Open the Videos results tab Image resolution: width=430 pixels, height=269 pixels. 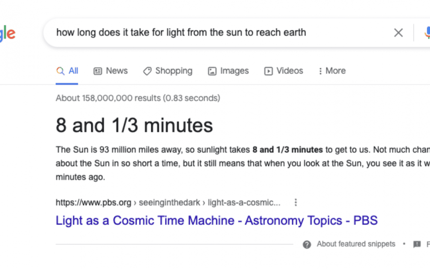tap(289, 71)
